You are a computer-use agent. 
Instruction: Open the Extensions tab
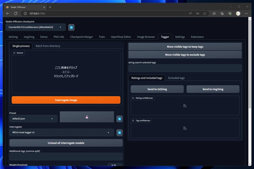(197, 37)
